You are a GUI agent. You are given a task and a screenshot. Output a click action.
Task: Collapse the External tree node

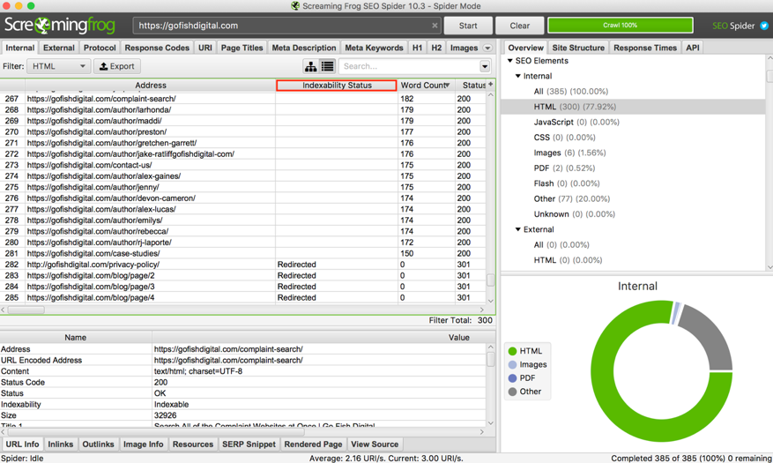click(x=518, y=229)
